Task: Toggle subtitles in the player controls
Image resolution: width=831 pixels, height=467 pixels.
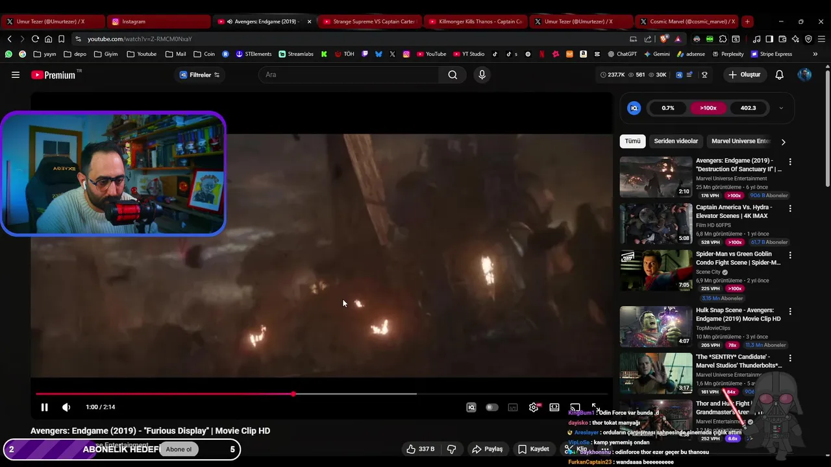Action: (x=513, y=407)
